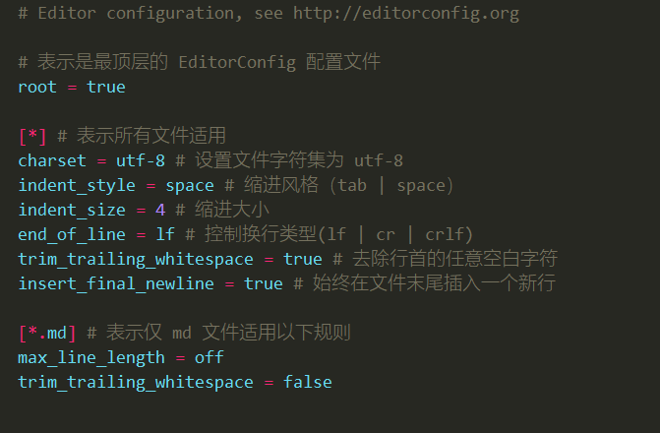Click the "true" value of insert_final_newline

pyautogui.click(x=264, y=283)
